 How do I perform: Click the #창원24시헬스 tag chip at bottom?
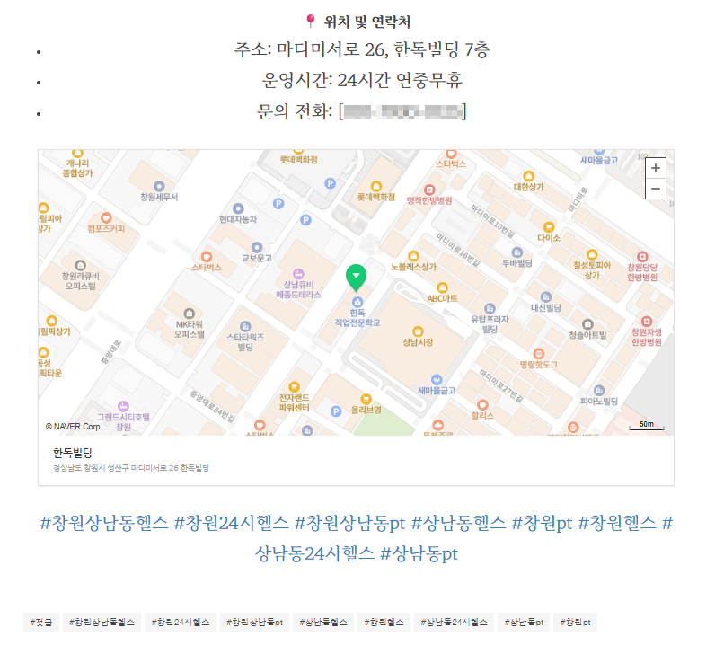181,623
